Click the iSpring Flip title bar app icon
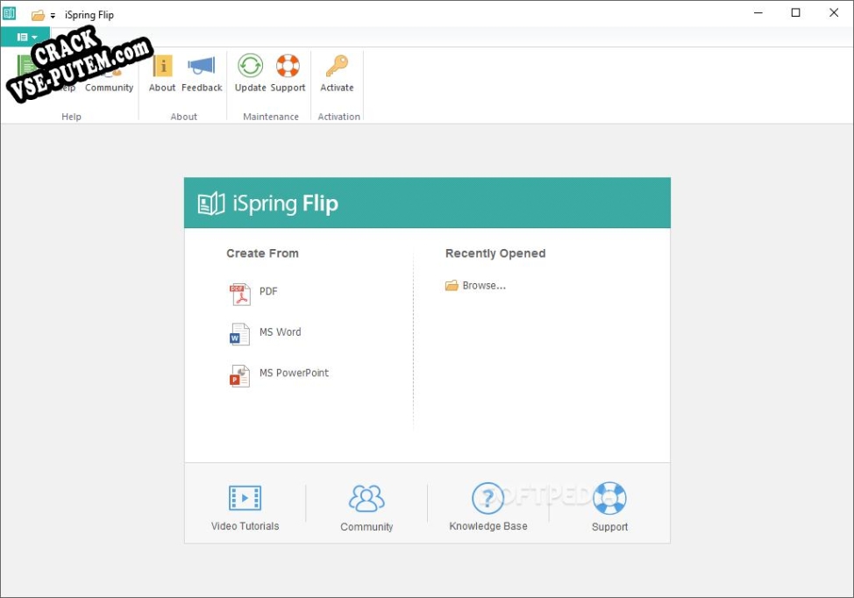 point(10,14)
